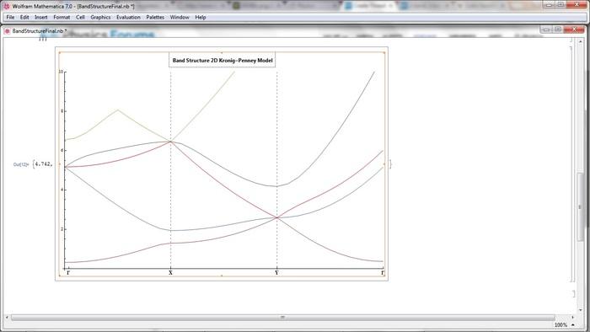The image size is (590, 332).
Task: Click the BandStructureFinal.nb notebook icon
Action: tap(7, 31)
